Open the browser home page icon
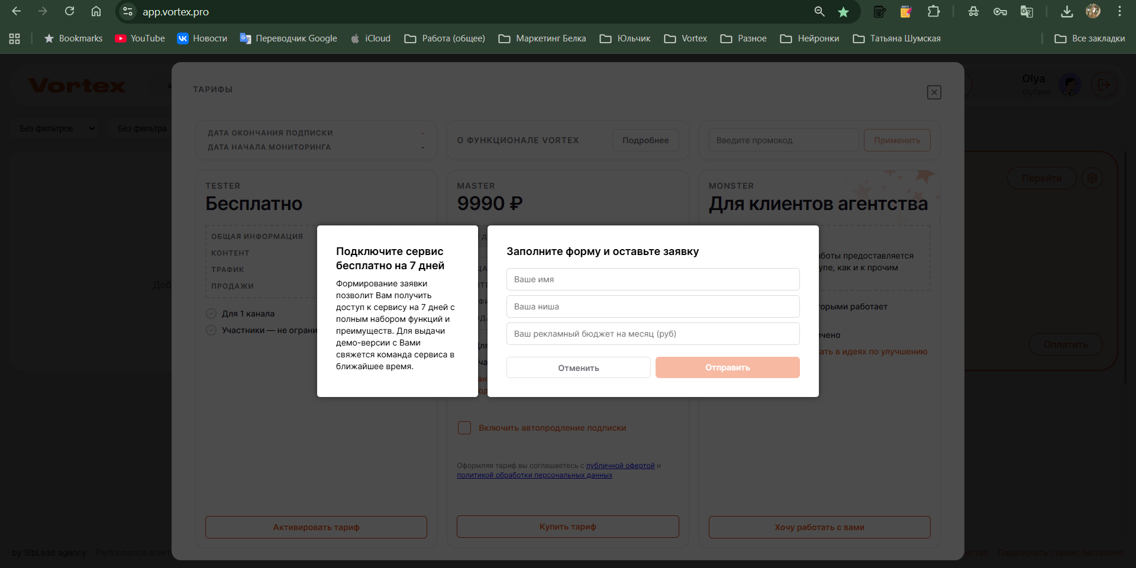The image size is (1136, 568). (x=96, y=11)
